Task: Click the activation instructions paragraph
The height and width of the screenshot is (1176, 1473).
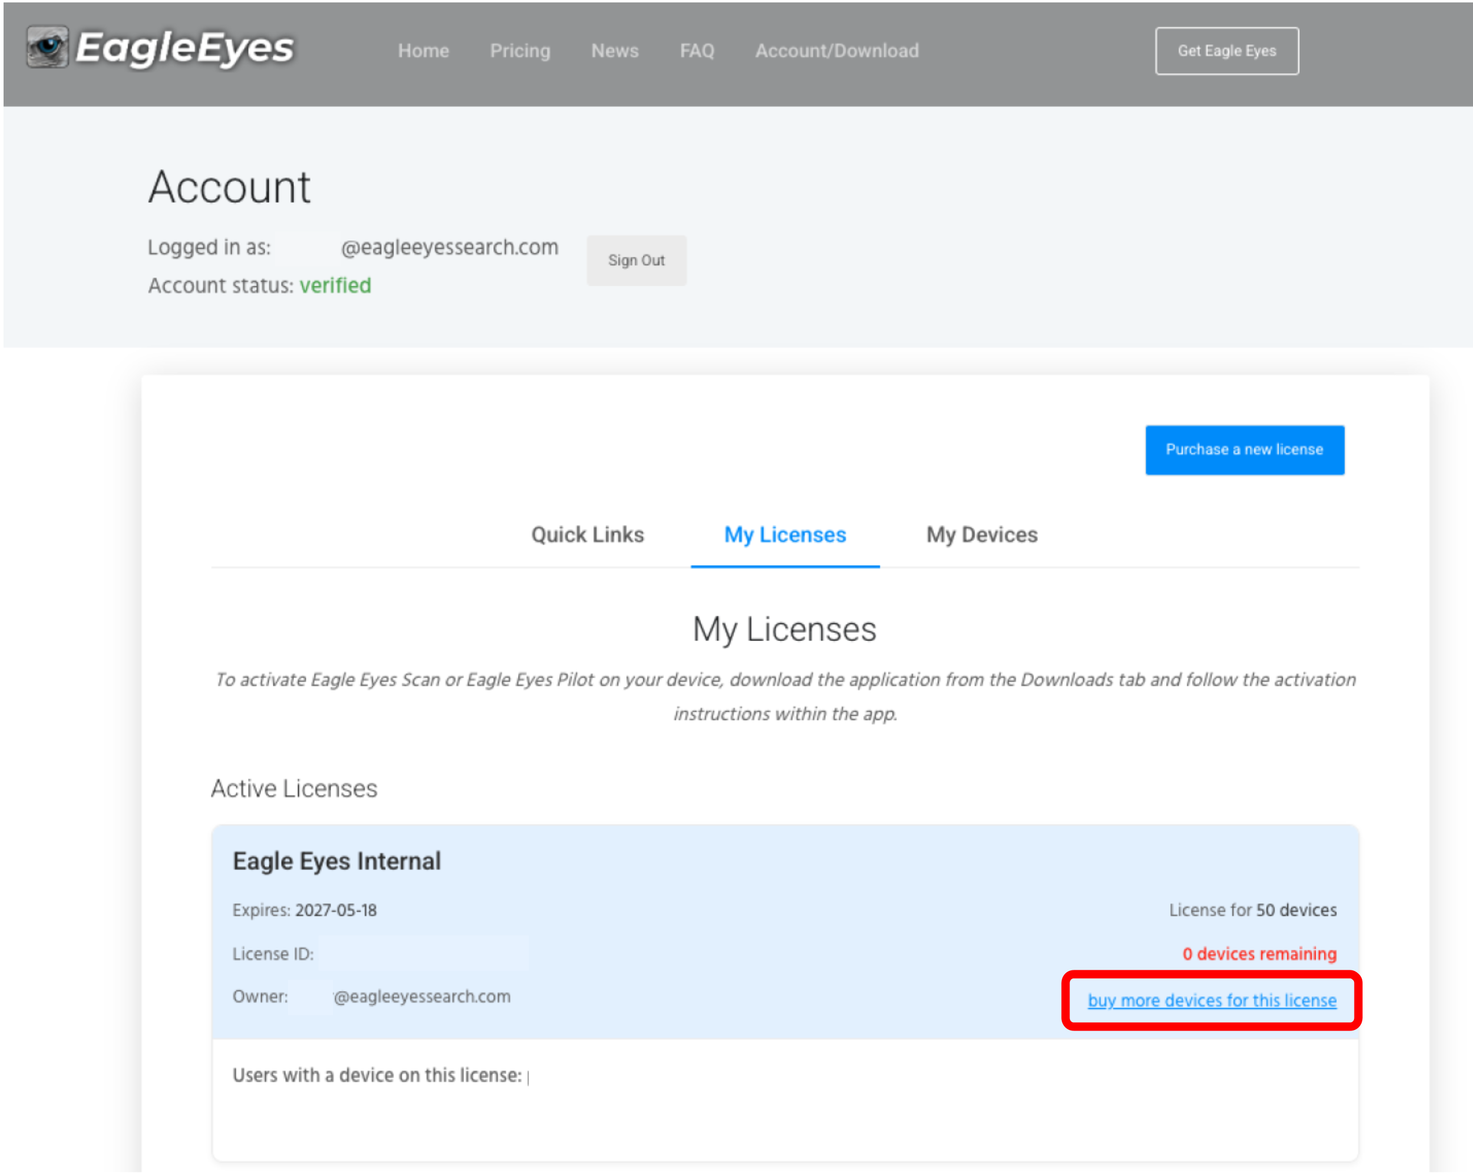Action: tap(785, 696)
